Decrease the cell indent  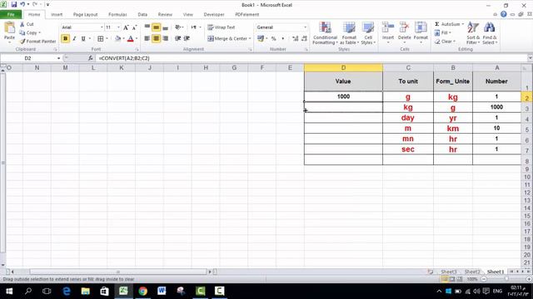click(x=177, y=39)
